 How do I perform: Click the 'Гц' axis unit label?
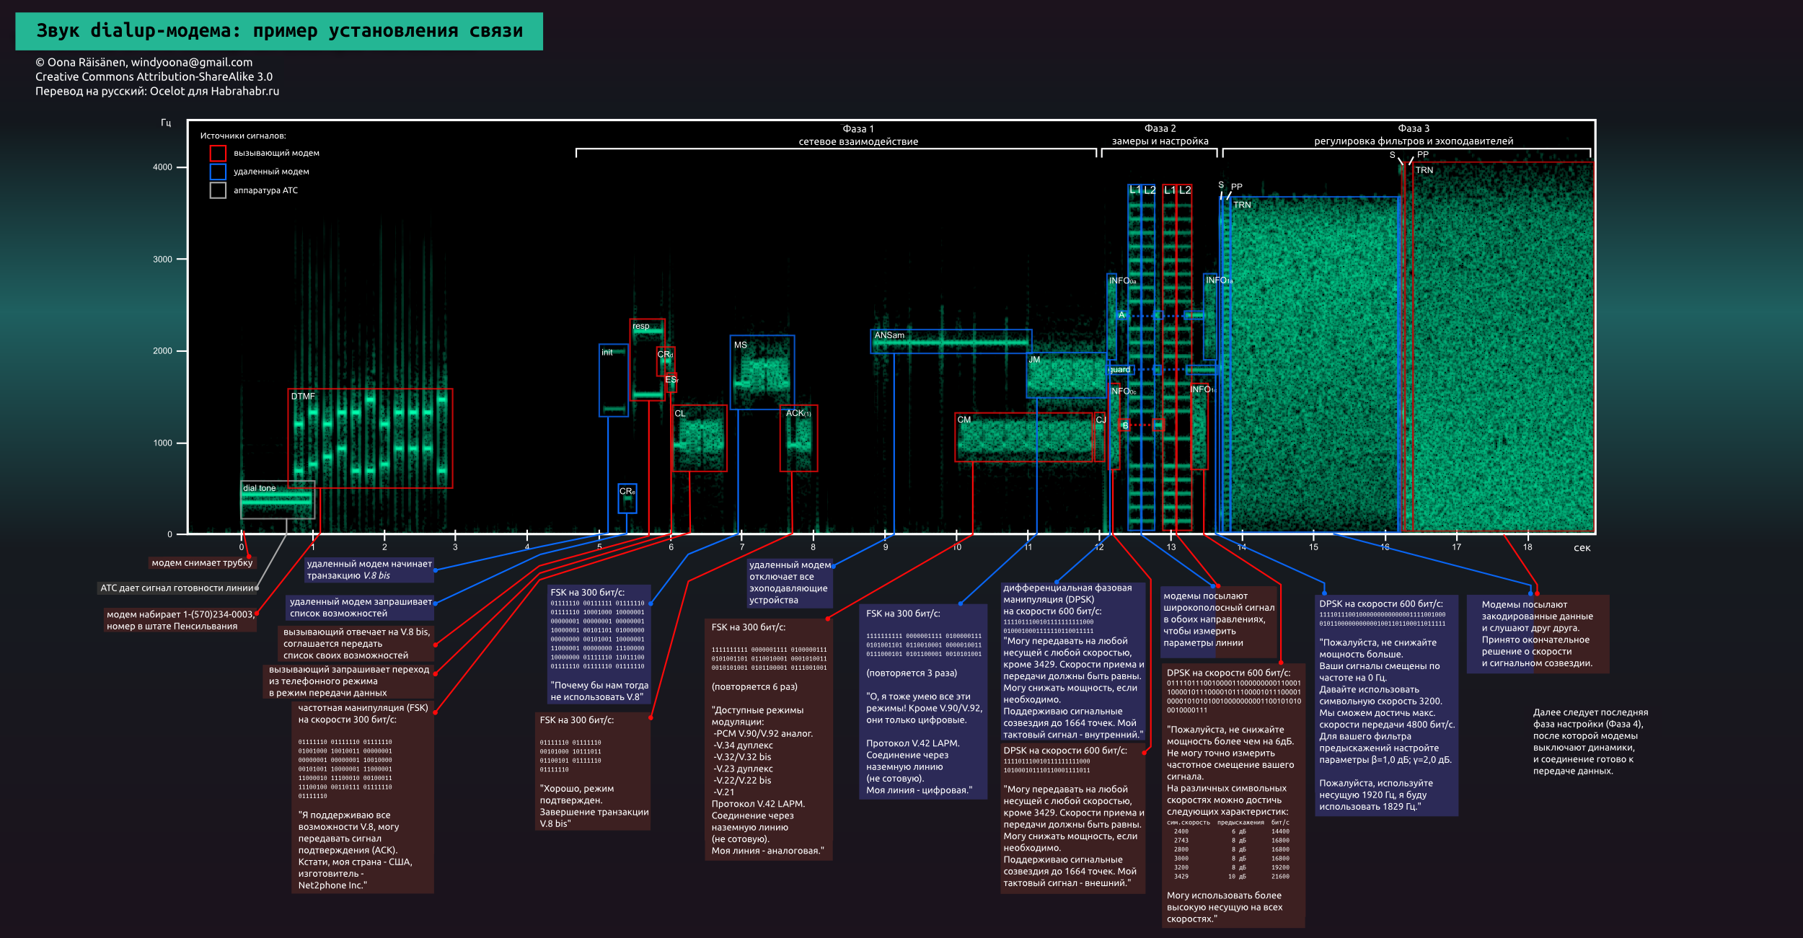[x=166, y=123]
